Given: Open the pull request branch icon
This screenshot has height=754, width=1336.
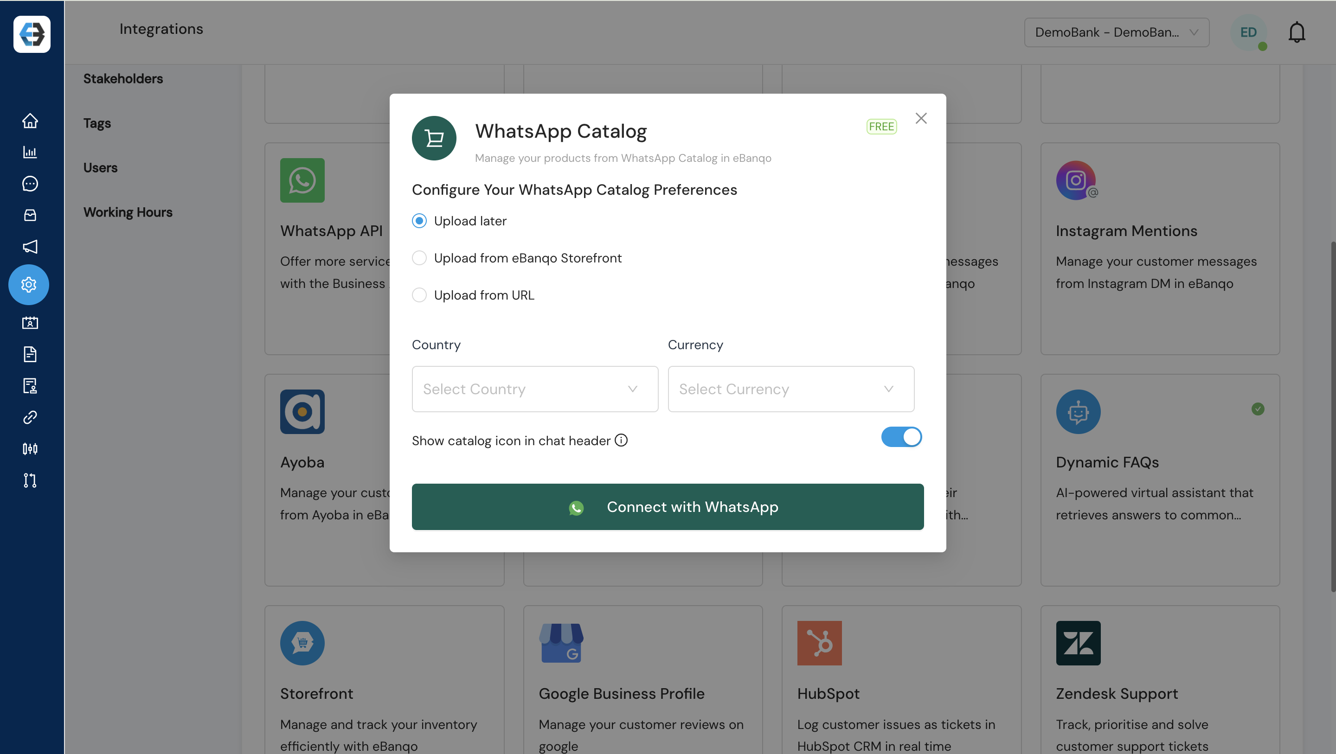Looking at the screenshot, I should [30, 480].
